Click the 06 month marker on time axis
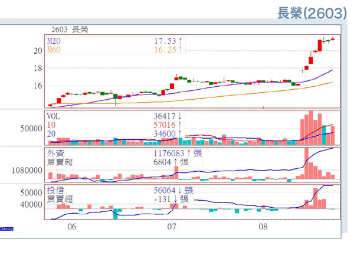Screen dimensions: 354x255 (x=71, y=227)
